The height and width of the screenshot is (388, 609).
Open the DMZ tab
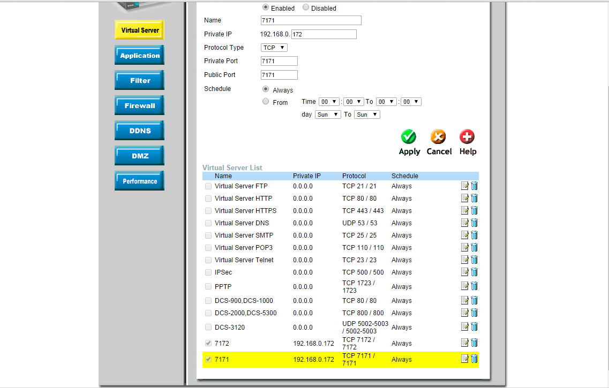point(139,156)
